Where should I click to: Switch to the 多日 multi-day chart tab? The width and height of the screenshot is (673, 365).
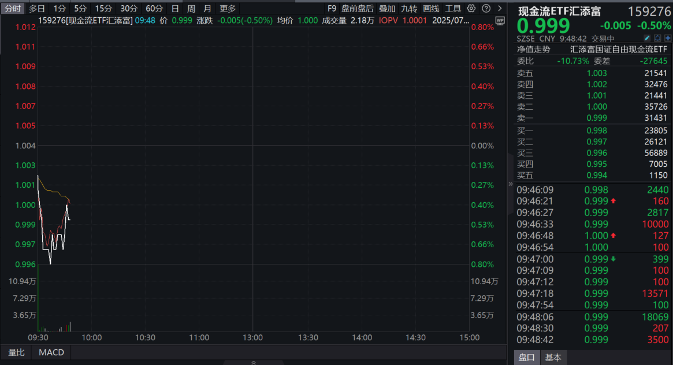point(37,9)
